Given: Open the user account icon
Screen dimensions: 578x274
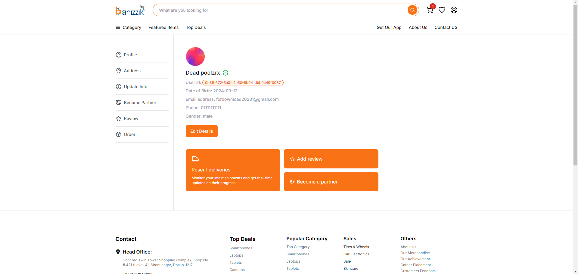Looking at the screenshot, I should [x=454, y=10].
